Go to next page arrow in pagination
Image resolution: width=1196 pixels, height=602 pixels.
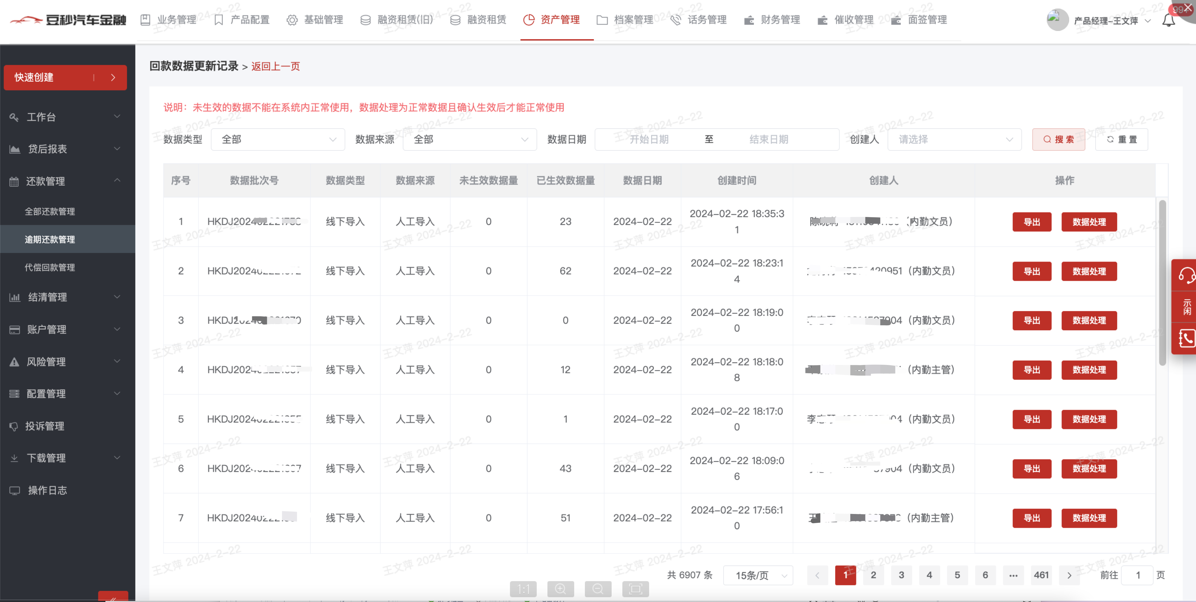click(1069, 575)
